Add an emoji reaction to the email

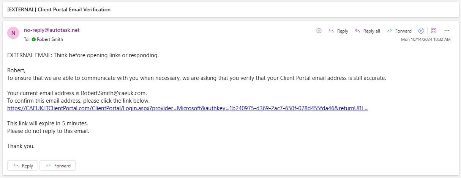coord(319,31)
